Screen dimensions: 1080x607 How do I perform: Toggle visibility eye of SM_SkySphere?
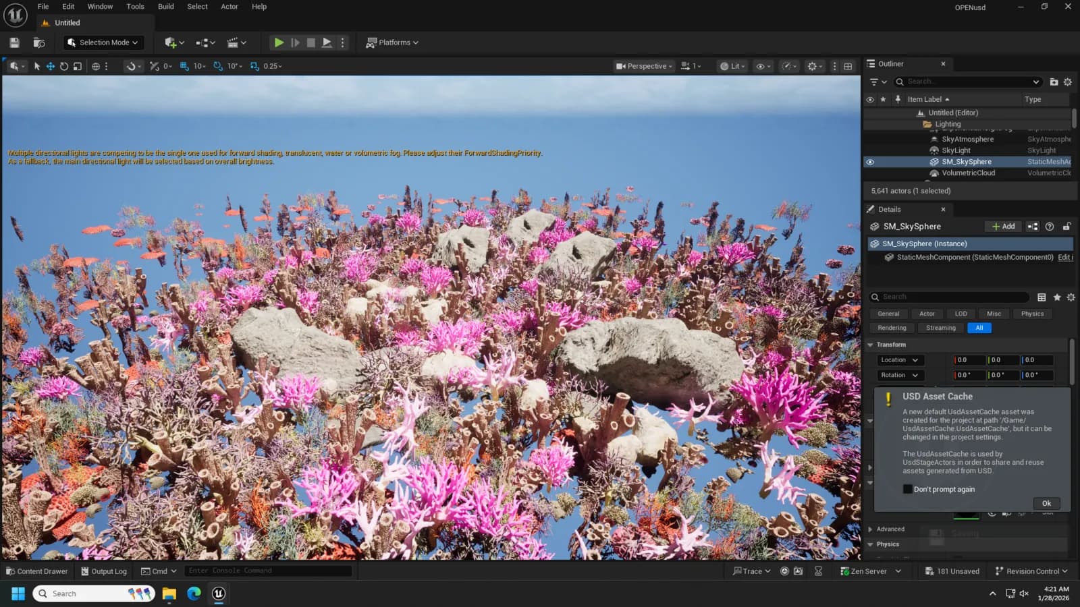point(870,162)
